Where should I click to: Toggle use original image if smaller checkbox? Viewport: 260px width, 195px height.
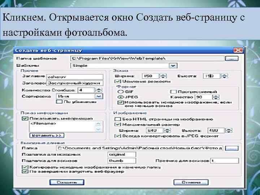[121, 103]
